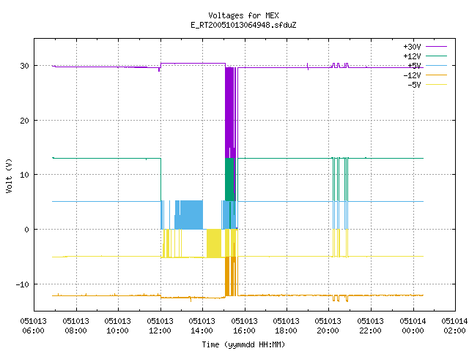
Task: Click the +12V legend label
Action: (412, 56)
